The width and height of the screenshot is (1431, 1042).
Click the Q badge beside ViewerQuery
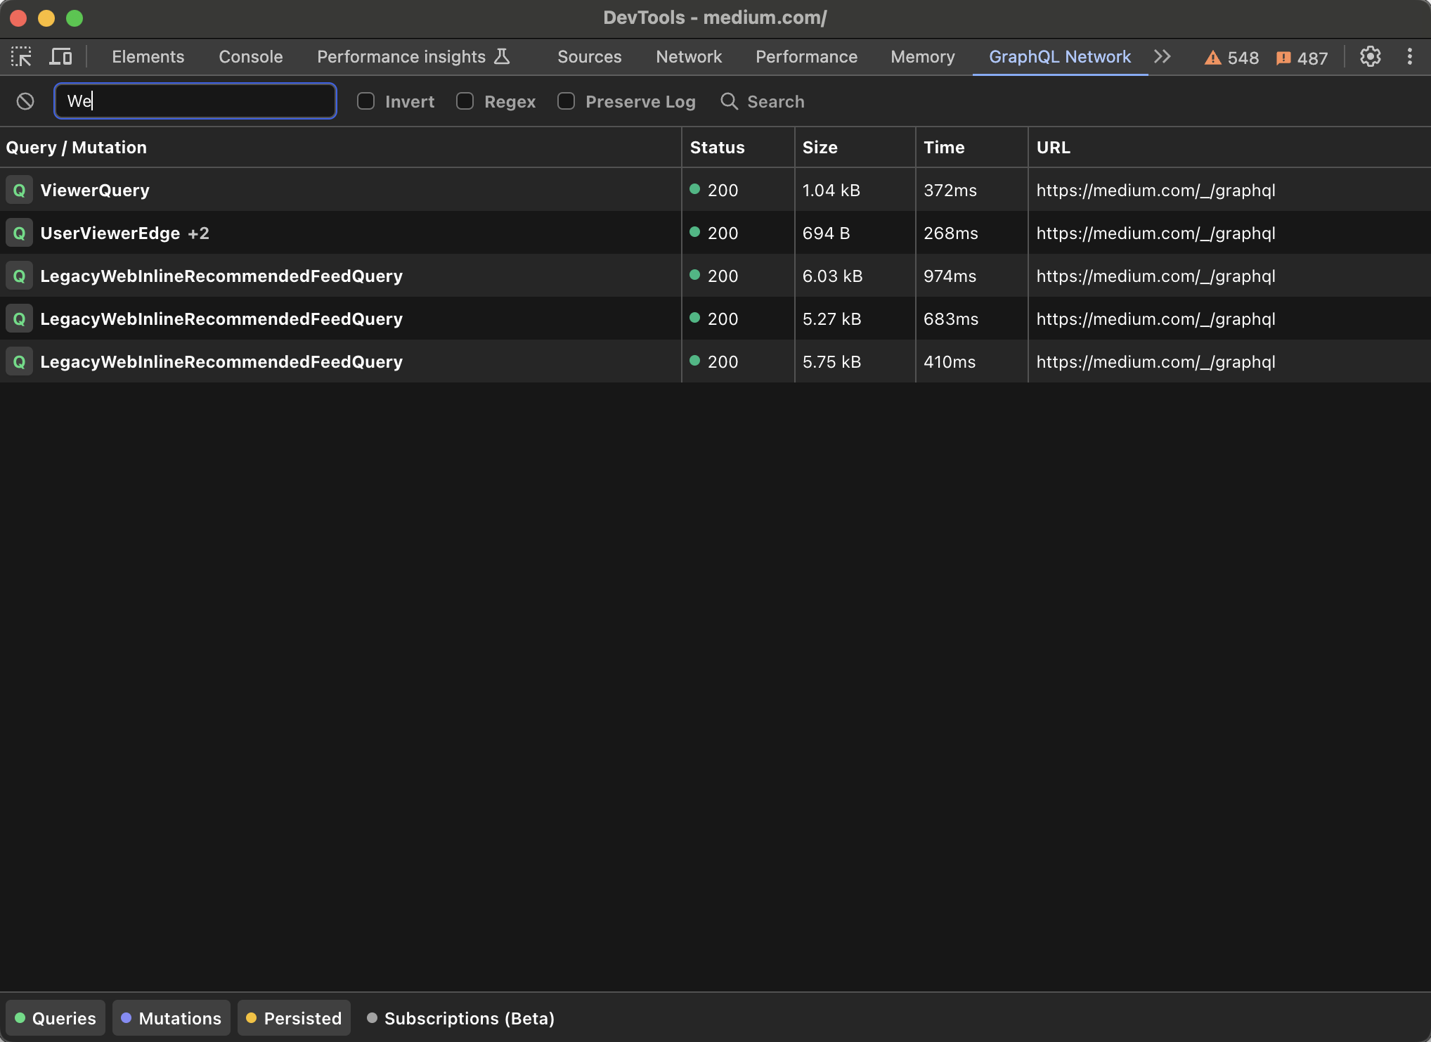(x=19, y=190)
